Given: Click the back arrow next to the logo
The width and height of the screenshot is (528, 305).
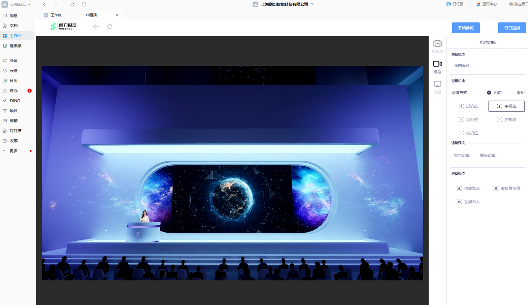Looking at the screenshot, I should pos(96,27).
